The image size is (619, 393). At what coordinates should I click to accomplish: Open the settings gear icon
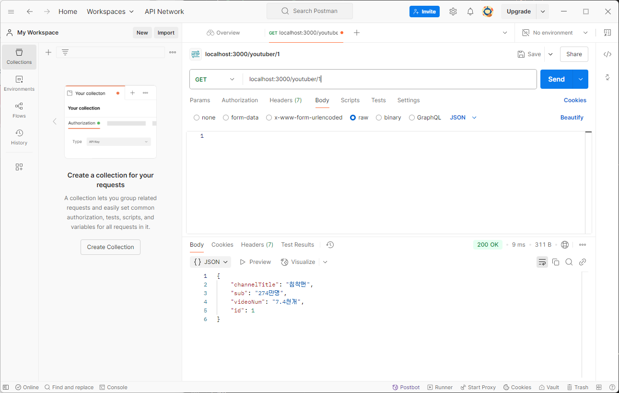(x=453, y=12)
